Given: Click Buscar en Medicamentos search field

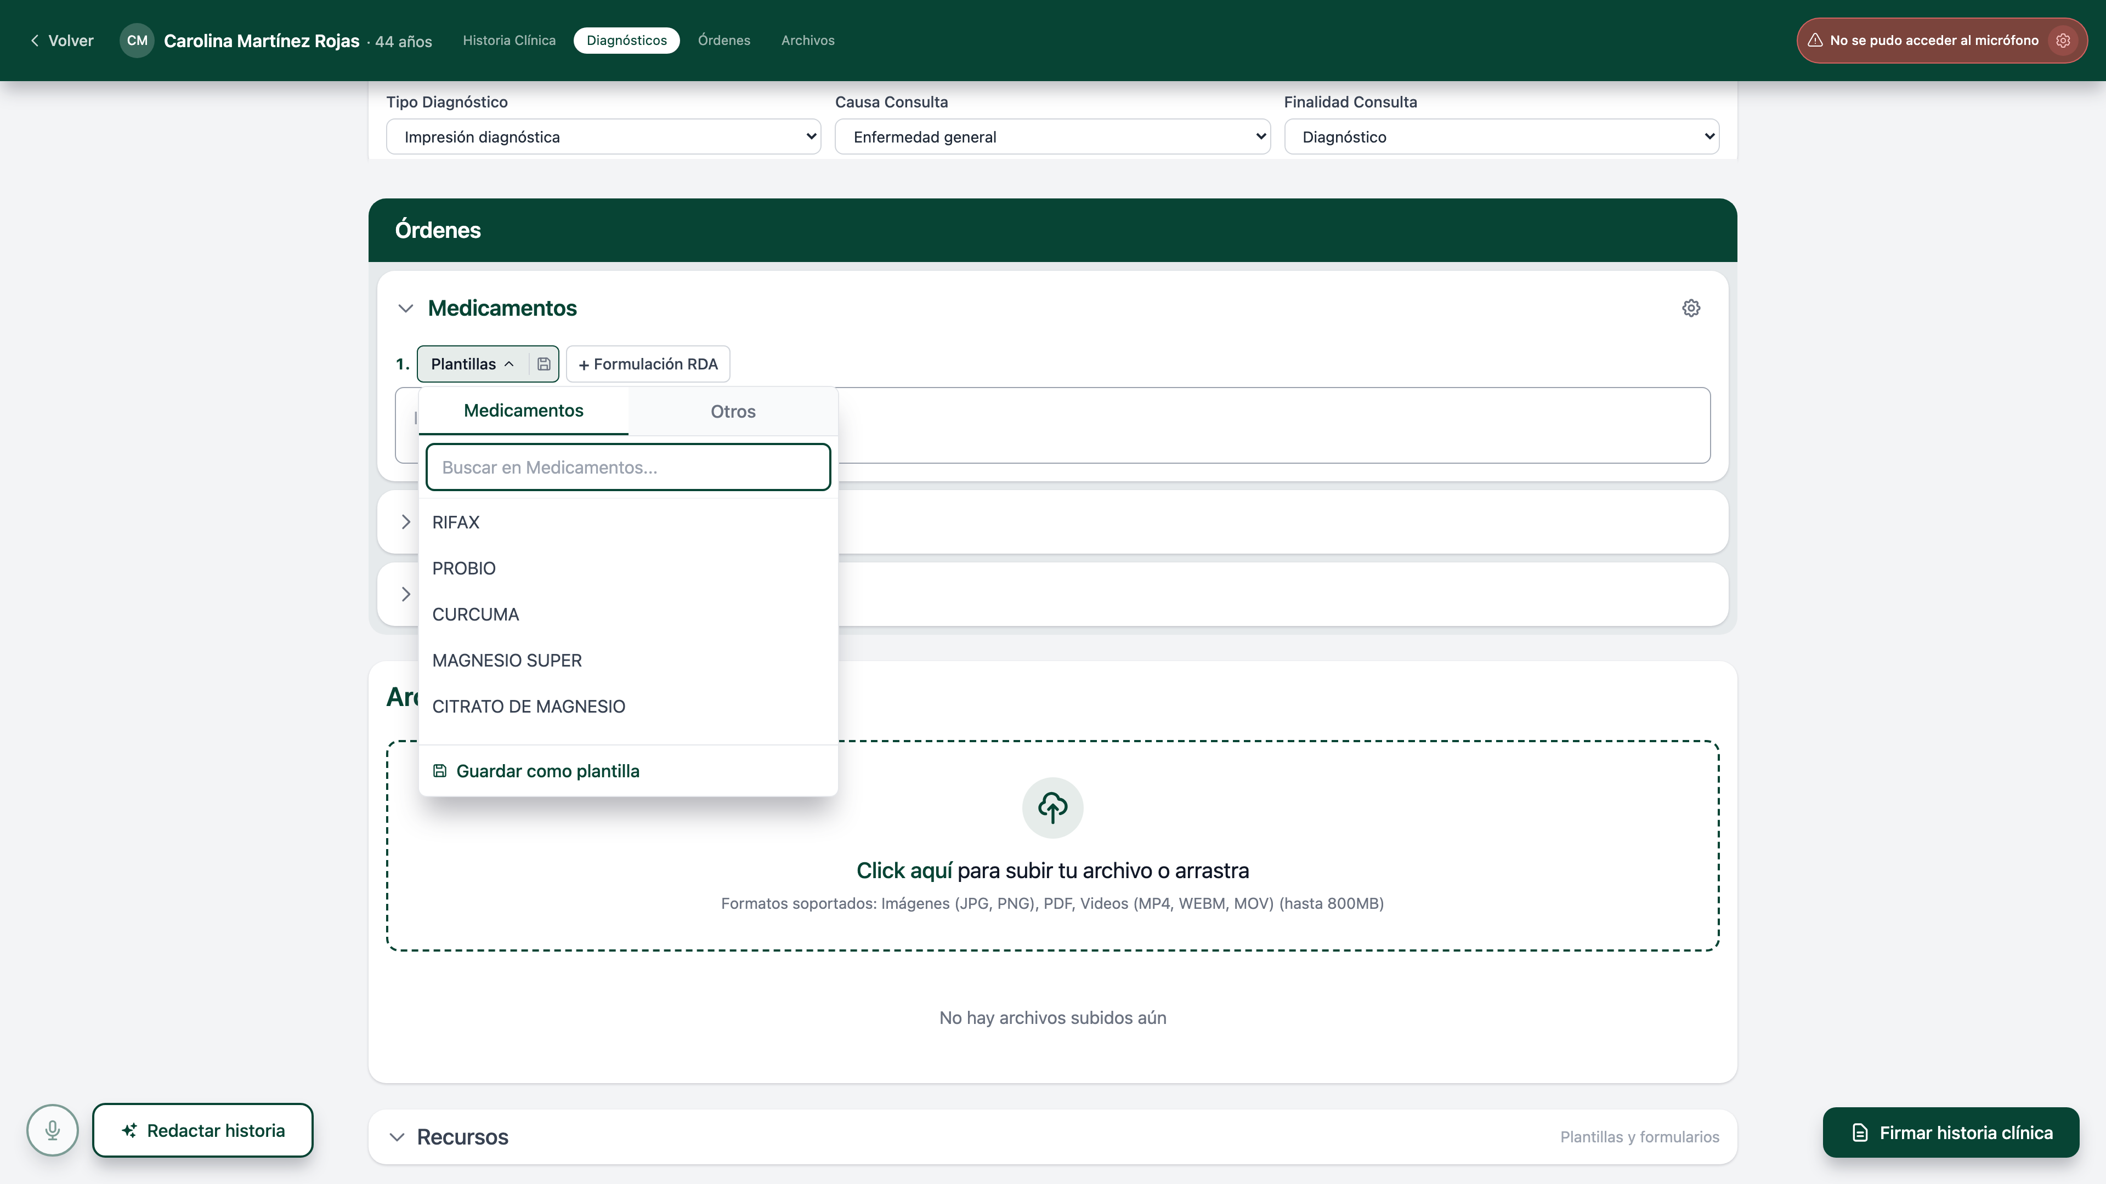Looking at the screenshot, I should [x=628, y=468].
